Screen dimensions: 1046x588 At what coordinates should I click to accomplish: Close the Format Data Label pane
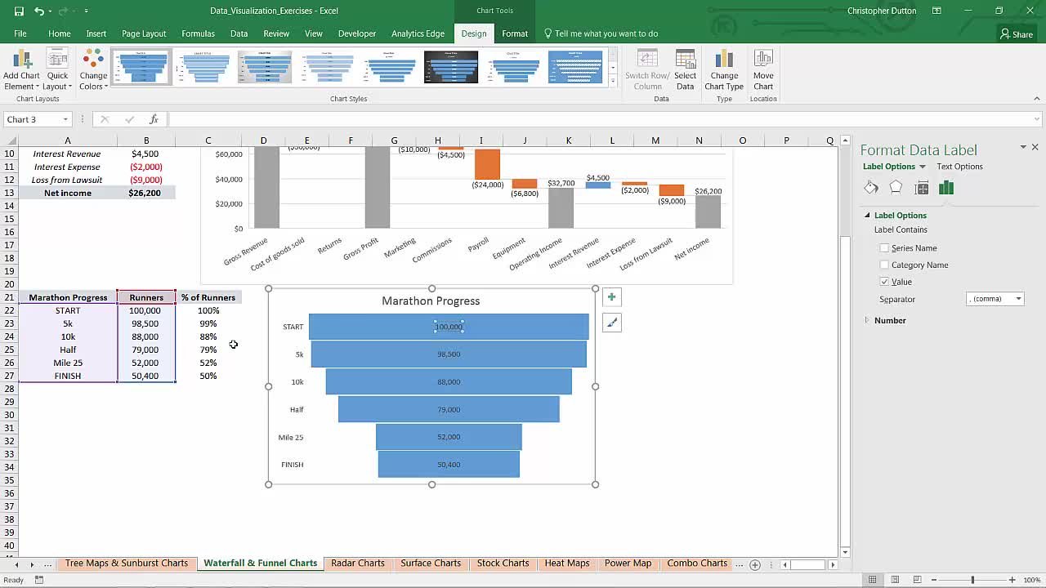point(1035,147)
